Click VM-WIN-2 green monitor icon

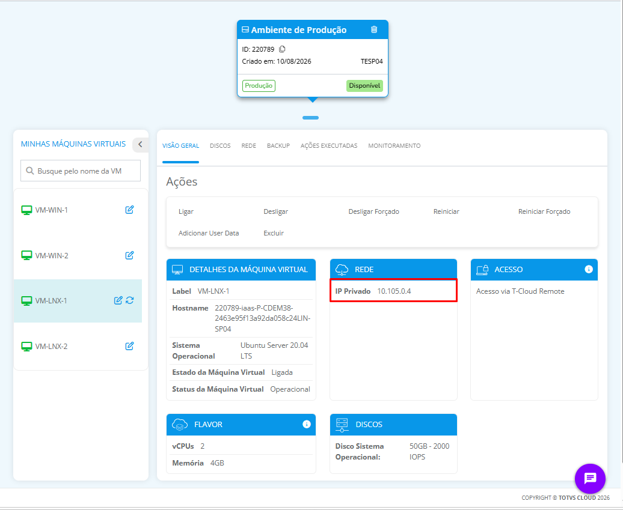click(x=26, y=255)
